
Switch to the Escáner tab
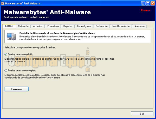coord(9,26)
